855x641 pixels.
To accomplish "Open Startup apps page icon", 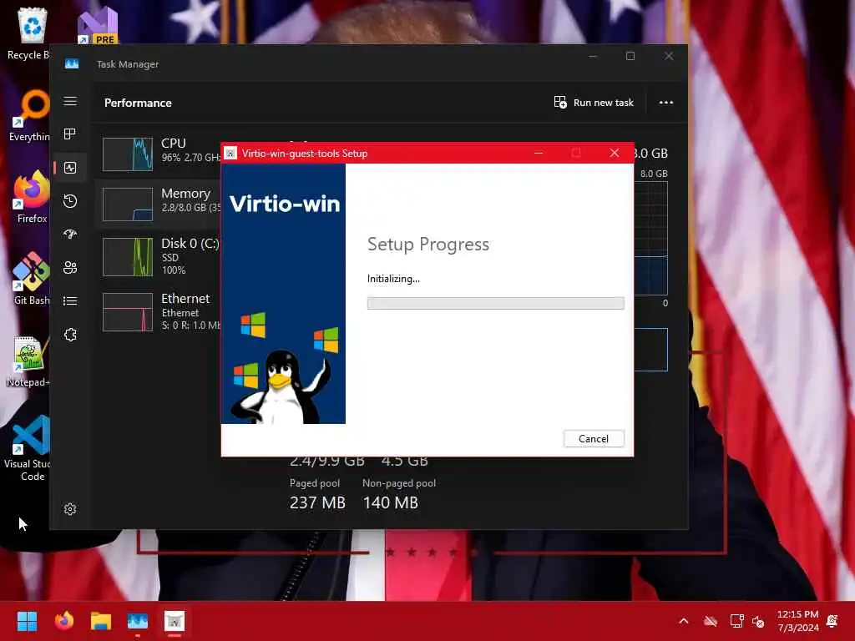I will (70, 235).
